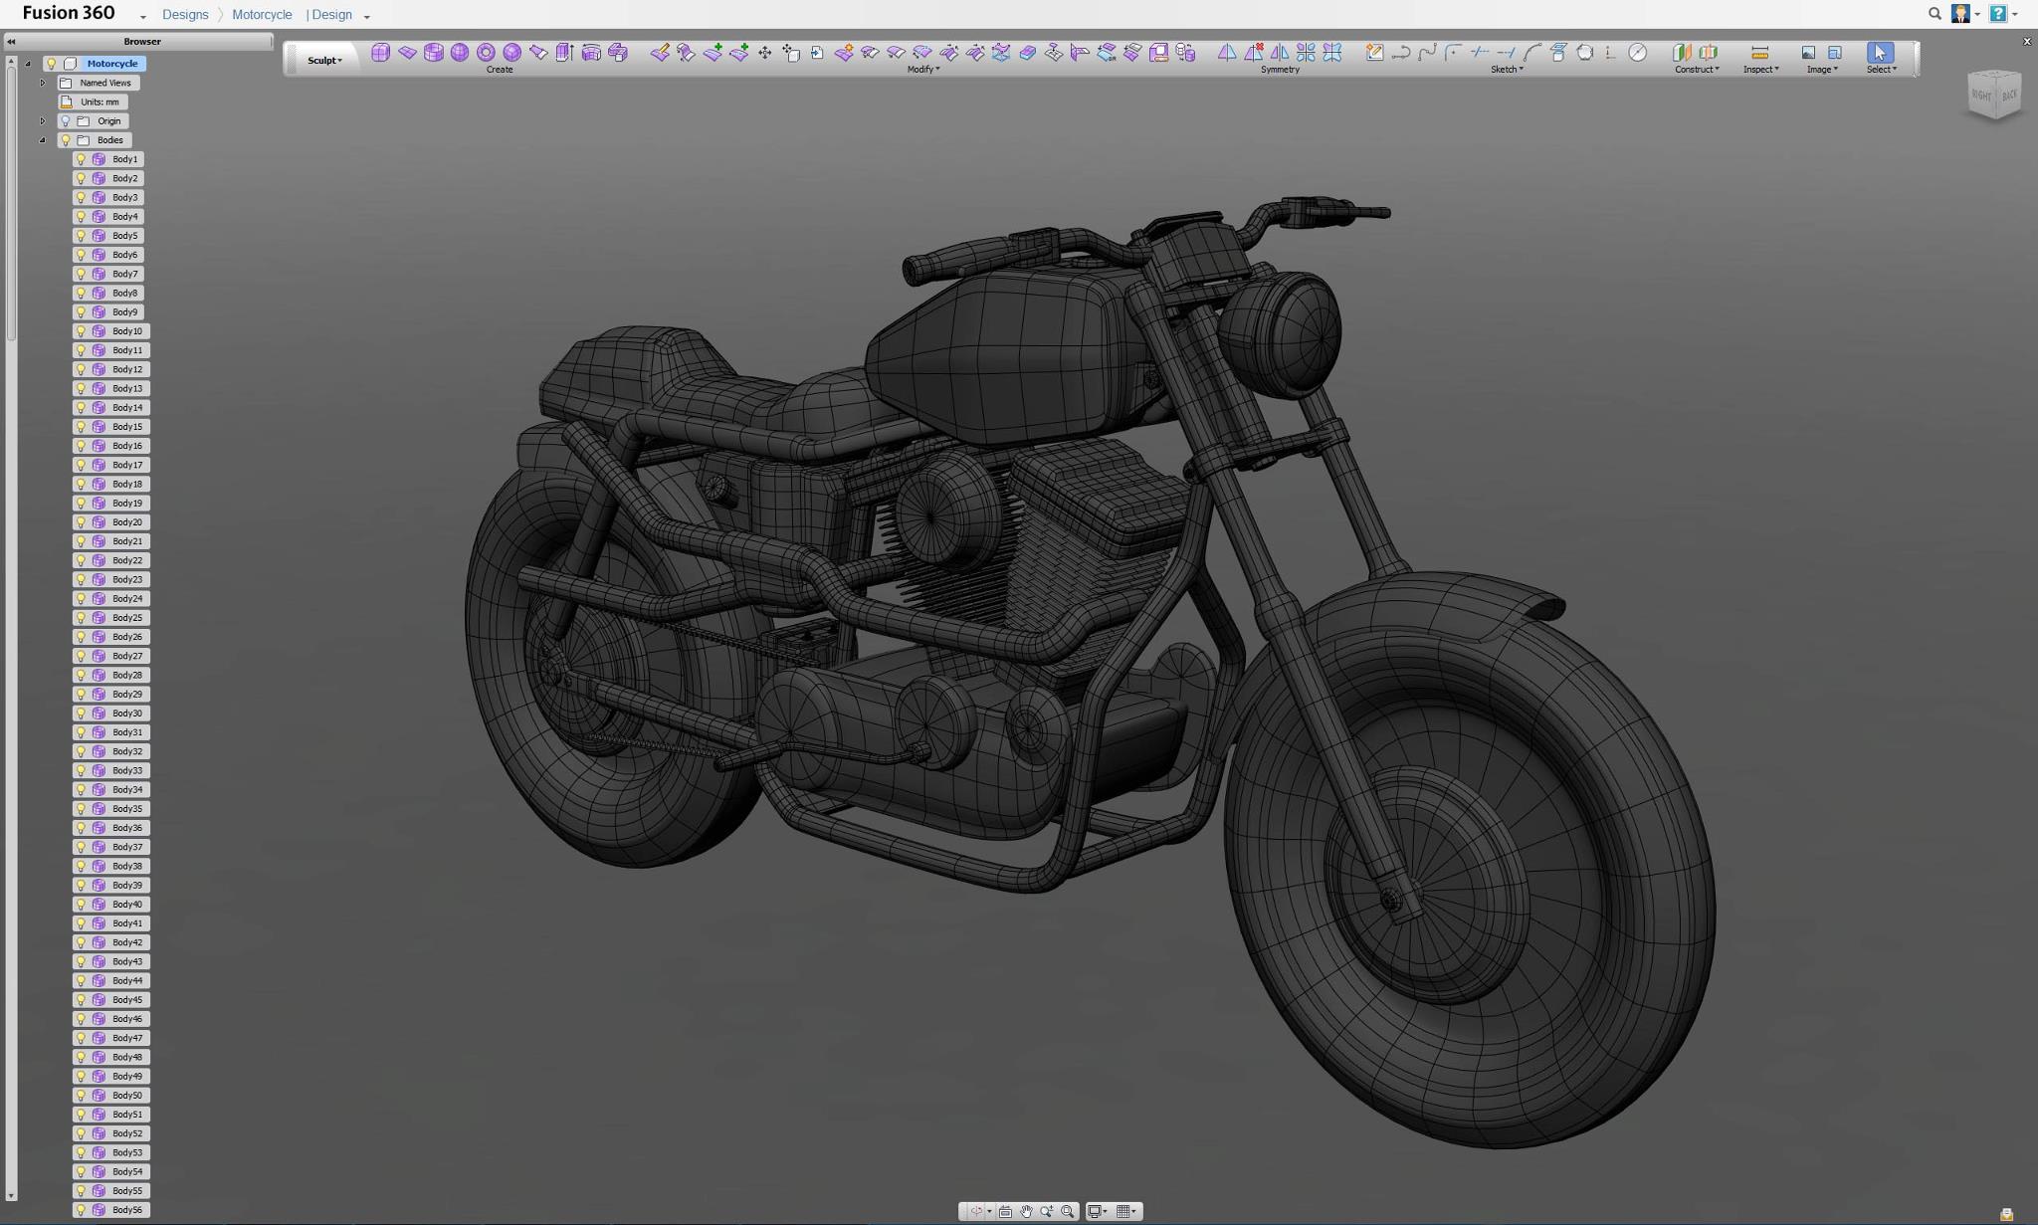Select Body56 in the Bodies list
This screenshot has width=2038, height=1225.
(125, 1209)
